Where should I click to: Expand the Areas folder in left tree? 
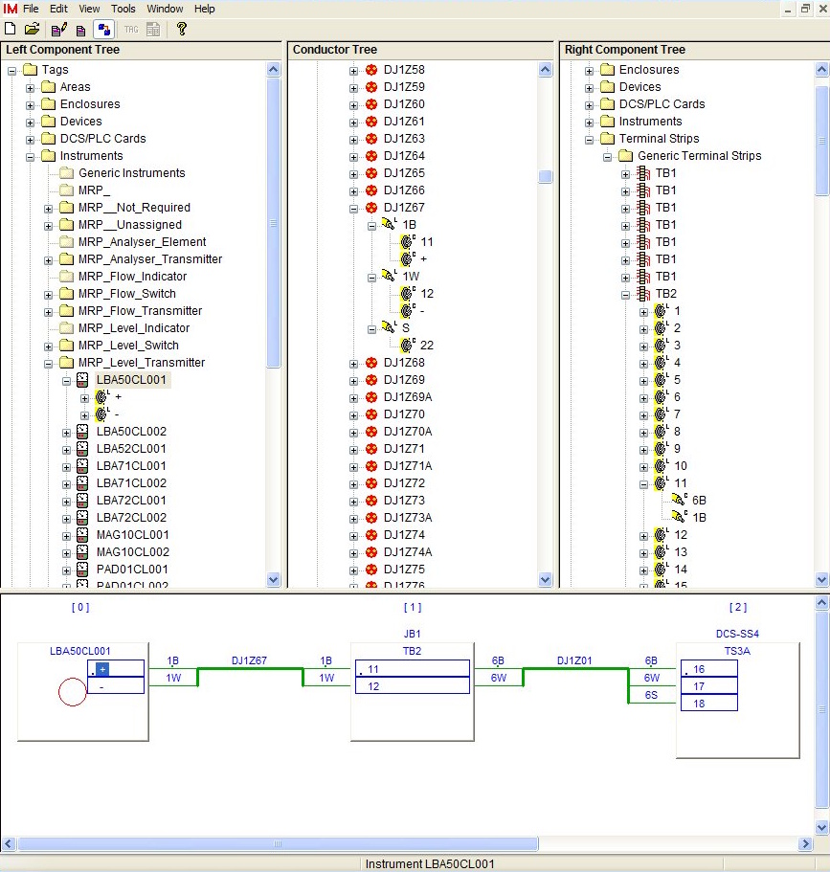[x=30, y=88]
